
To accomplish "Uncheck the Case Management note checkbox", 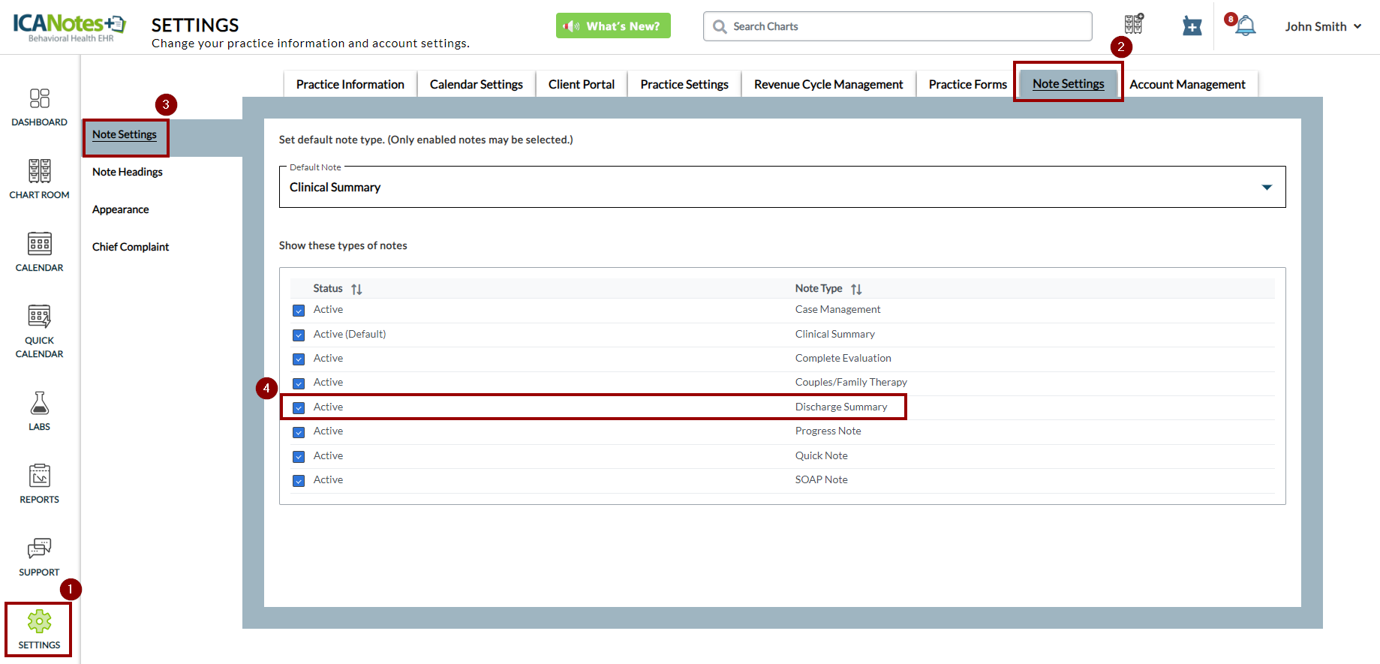I will (x=299, y=311).
